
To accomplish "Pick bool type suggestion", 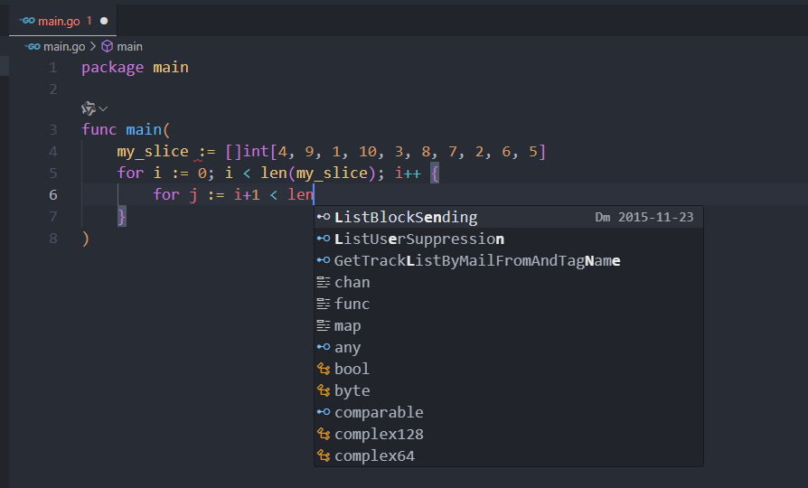I will pyautogui.click(x=509, y=369).
